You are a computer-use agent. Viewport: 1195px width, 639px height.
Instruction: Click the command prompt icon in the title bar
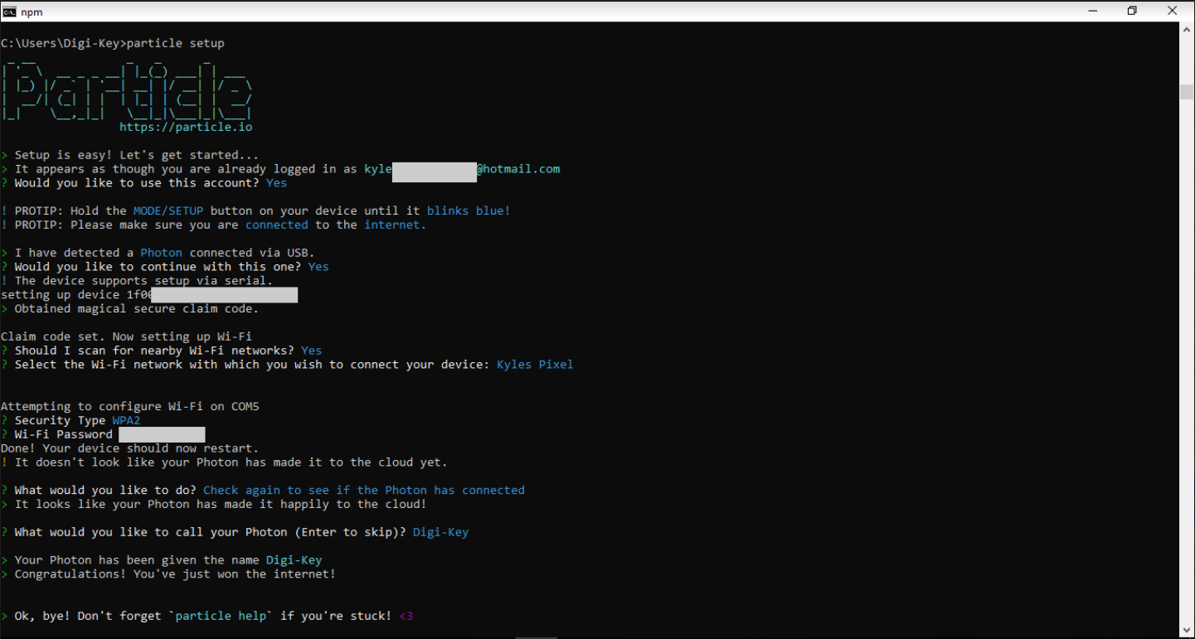(9, 11)
